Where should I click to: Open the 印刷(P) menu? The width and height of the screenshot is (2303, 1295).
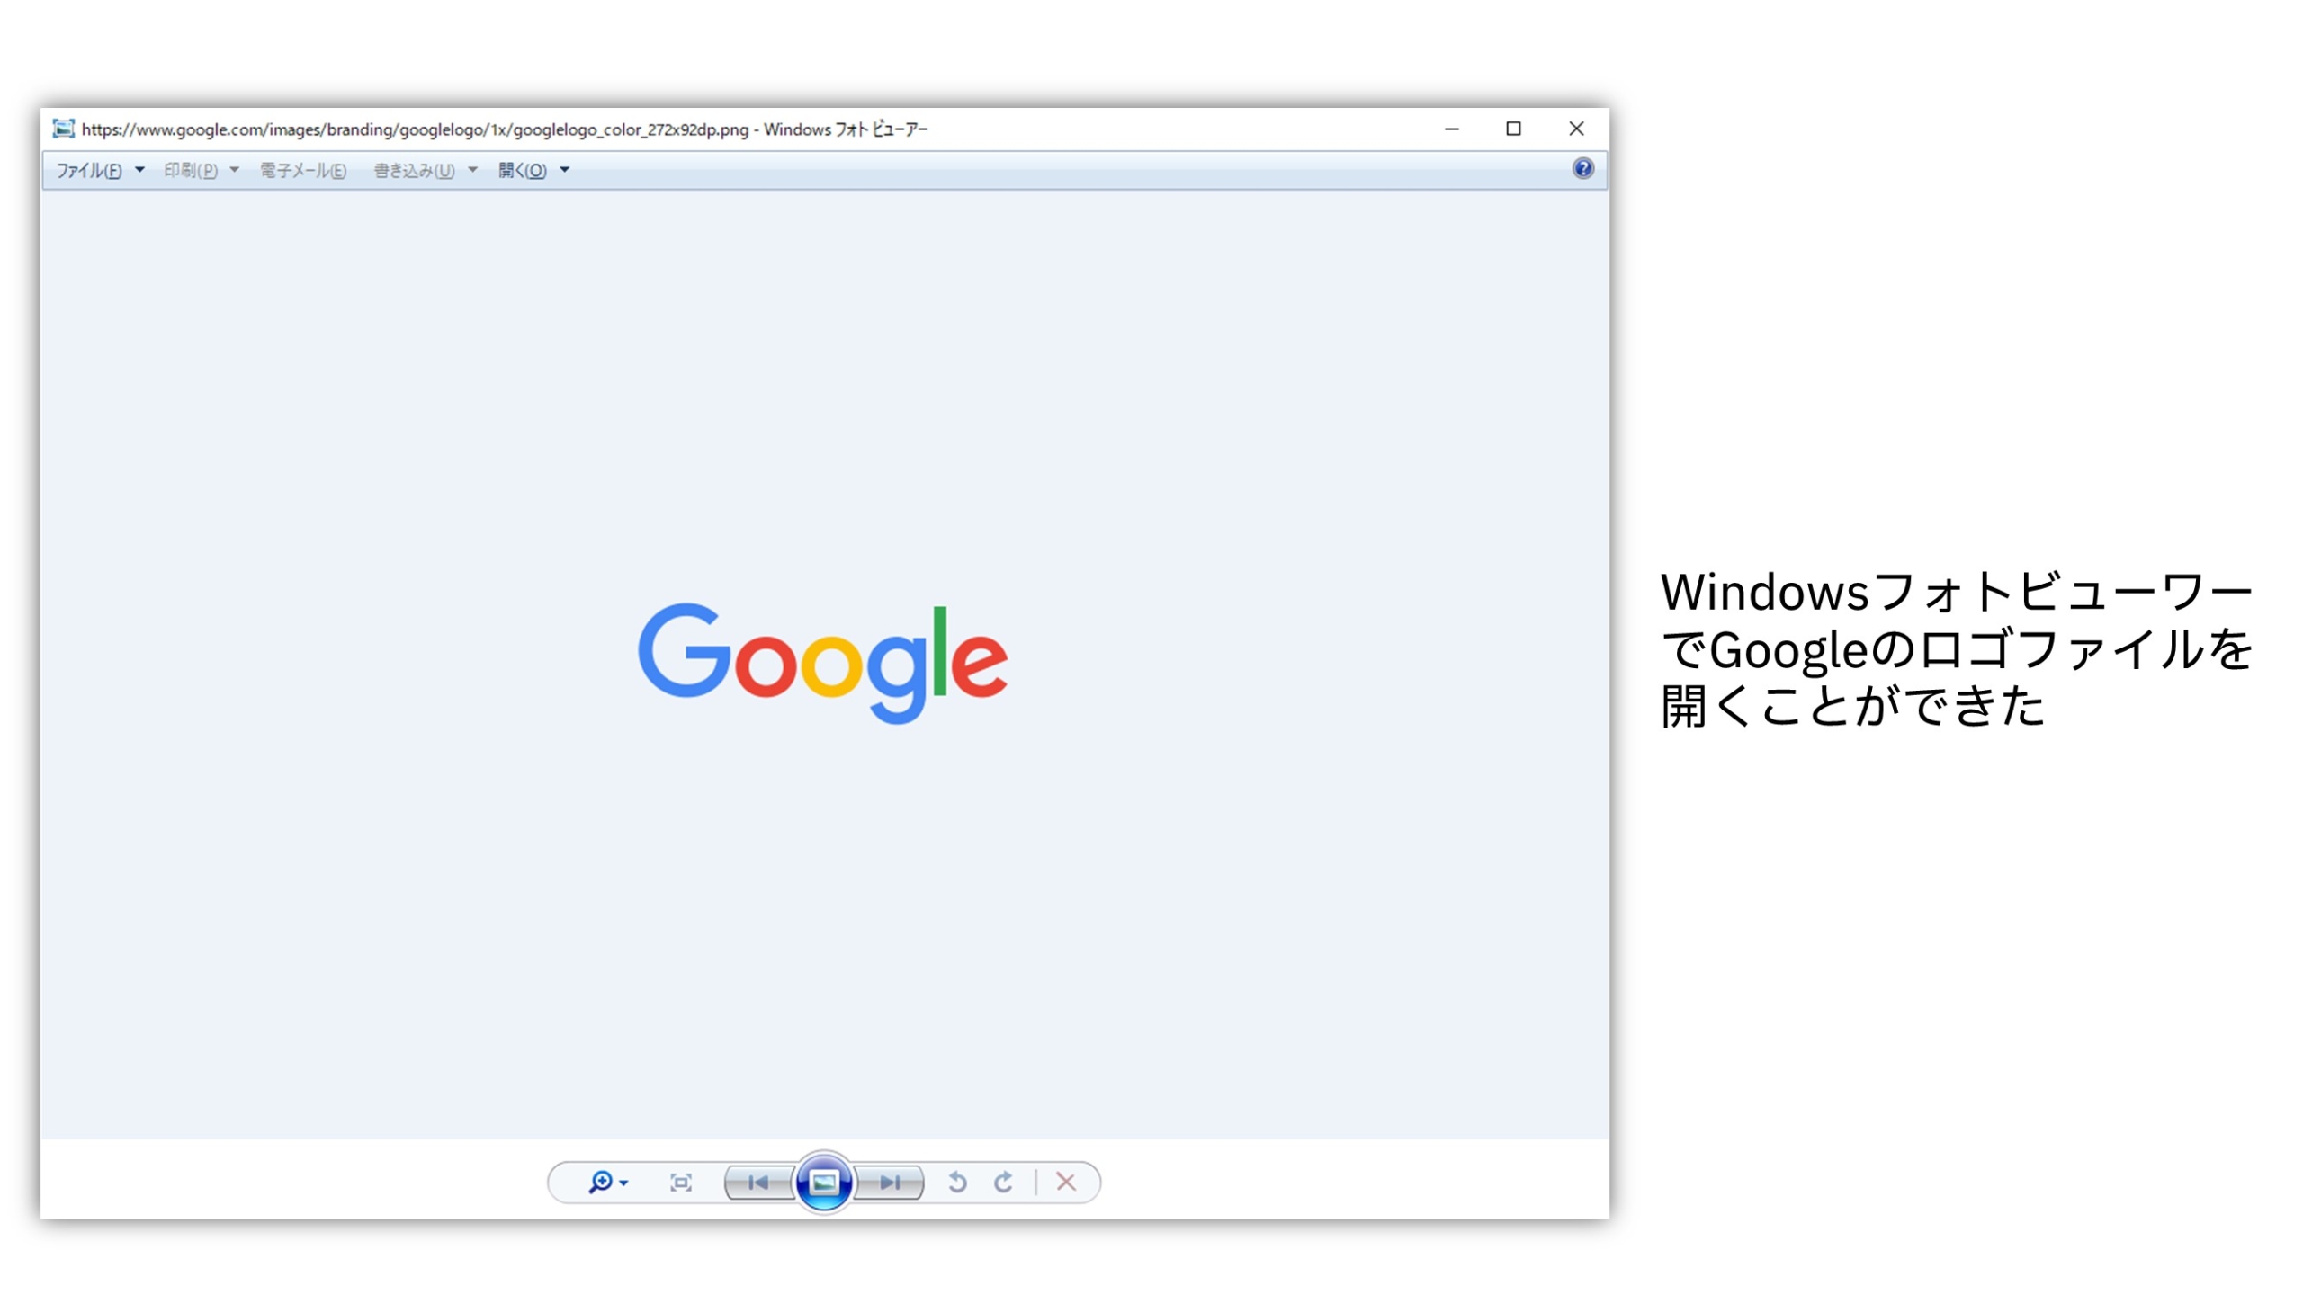tap(190, 170)
